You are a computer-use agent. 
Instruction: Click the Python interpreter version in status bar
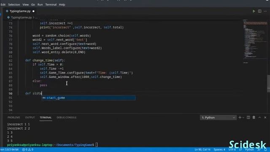[9, 149]
